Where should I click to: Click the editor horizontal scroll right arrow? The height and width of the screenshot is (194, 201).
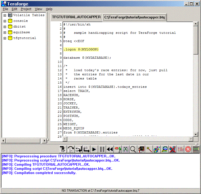click(191, 139)
